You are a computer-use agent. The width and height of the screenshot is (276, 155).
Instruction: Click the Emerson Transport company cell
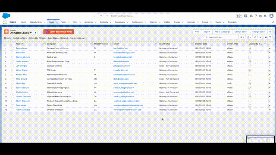[55, 110]
